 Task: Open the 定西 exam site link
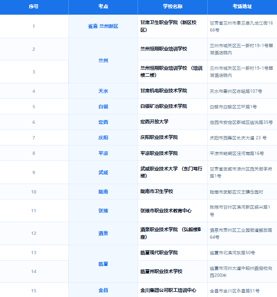[x=103, y=122]
